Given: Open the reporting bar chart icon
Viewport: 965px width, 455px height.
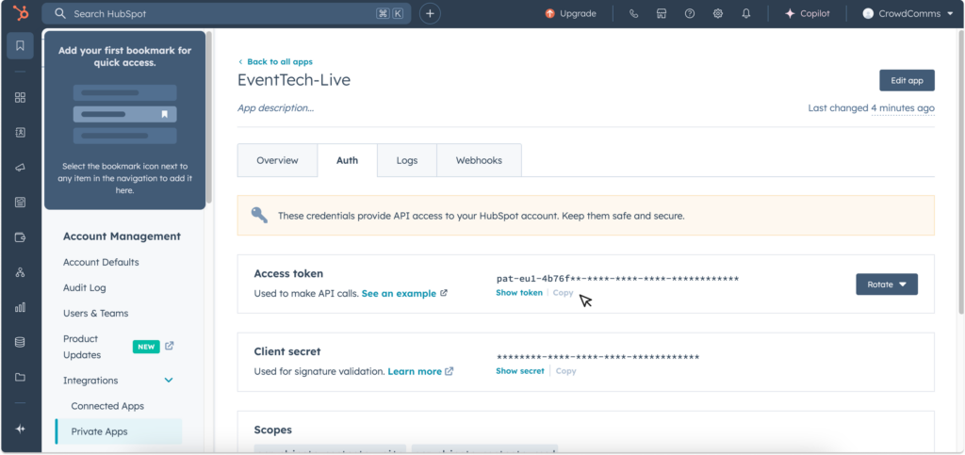Looking at the screenshot, I should [20, 307].
